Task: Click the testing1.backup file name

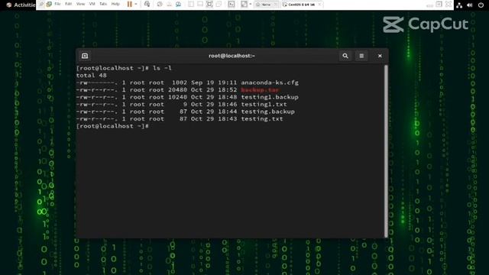Action: (x=270, y=97)
